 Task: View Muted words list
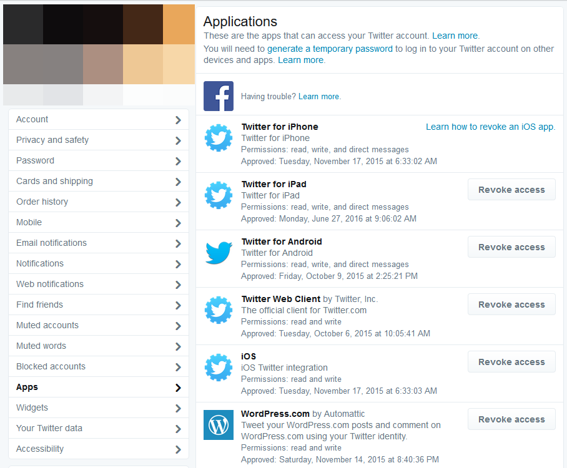99,346
